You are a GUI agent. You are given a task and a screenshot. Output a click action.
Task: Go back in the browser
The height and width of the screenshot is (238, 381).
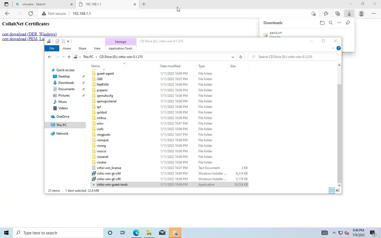tap(7, 13)
